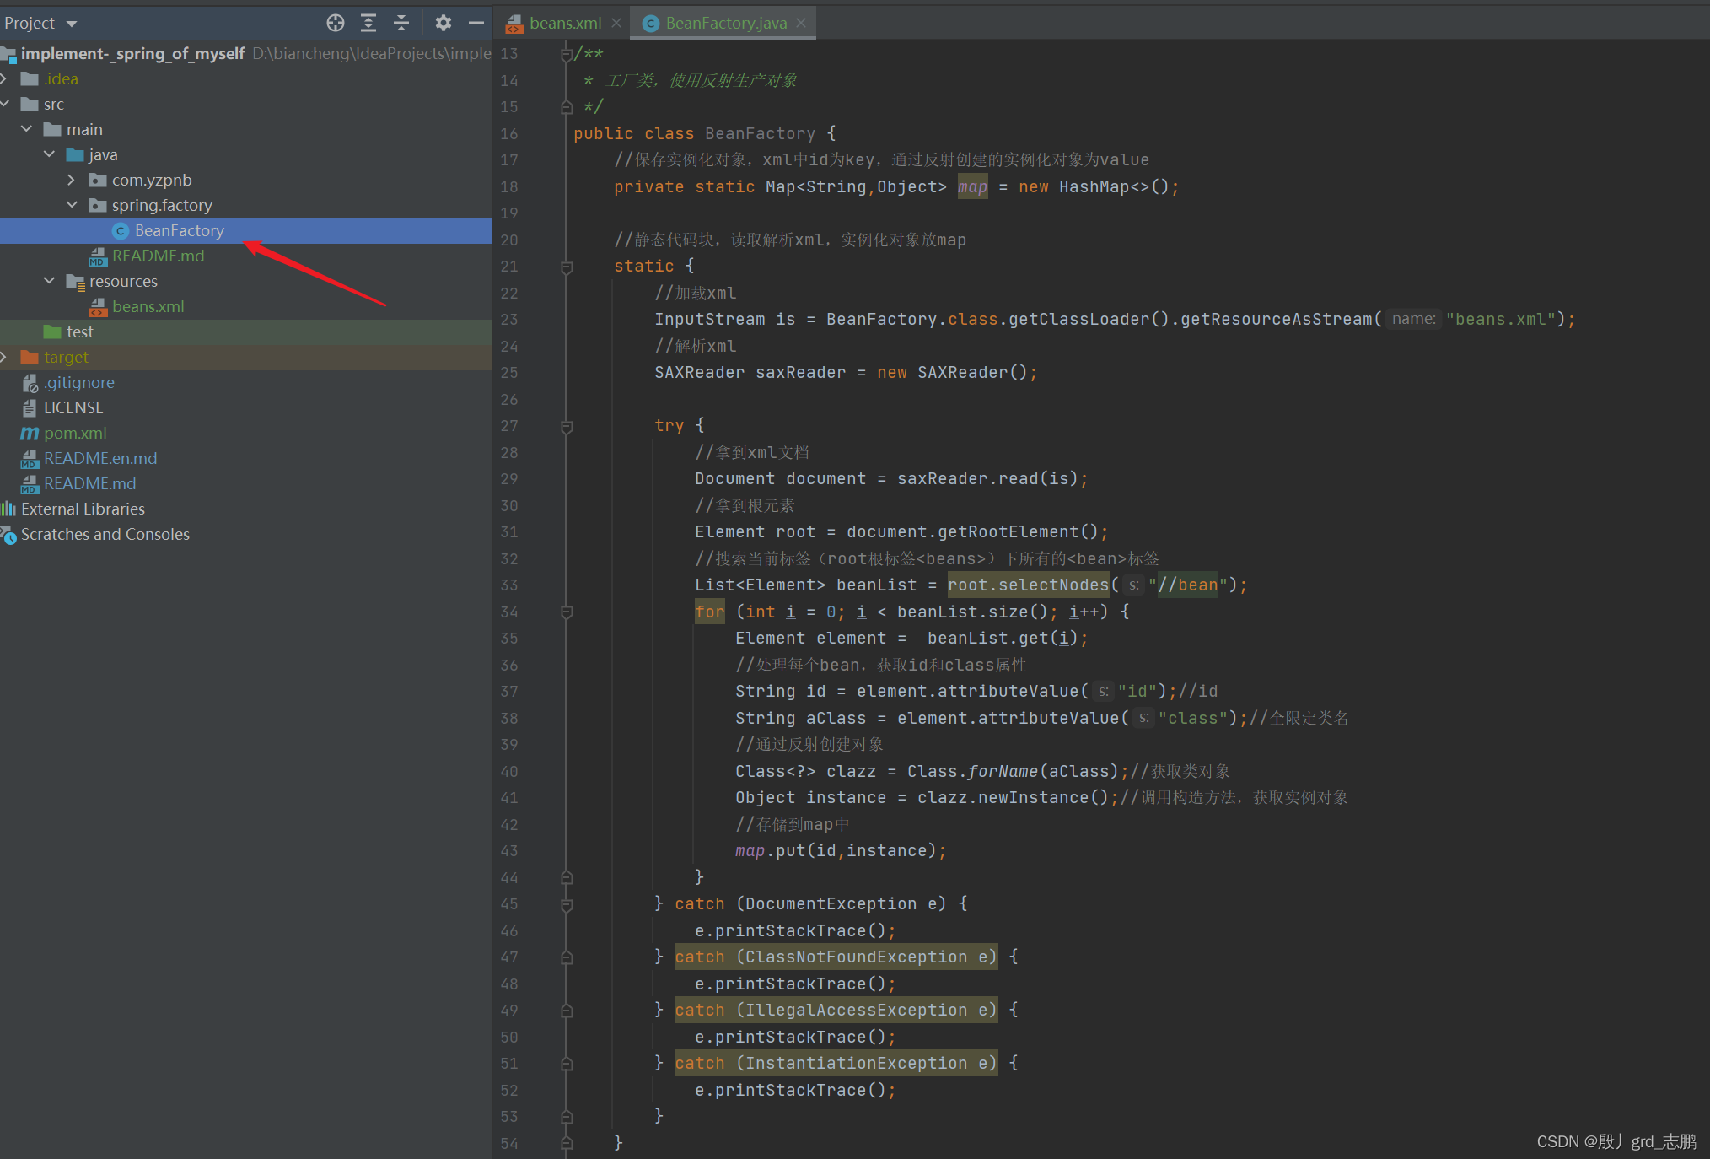Expand the com.yzpnb package
The width and height of the screenshot is (1710, 1159).
click(x=72, y=180)
